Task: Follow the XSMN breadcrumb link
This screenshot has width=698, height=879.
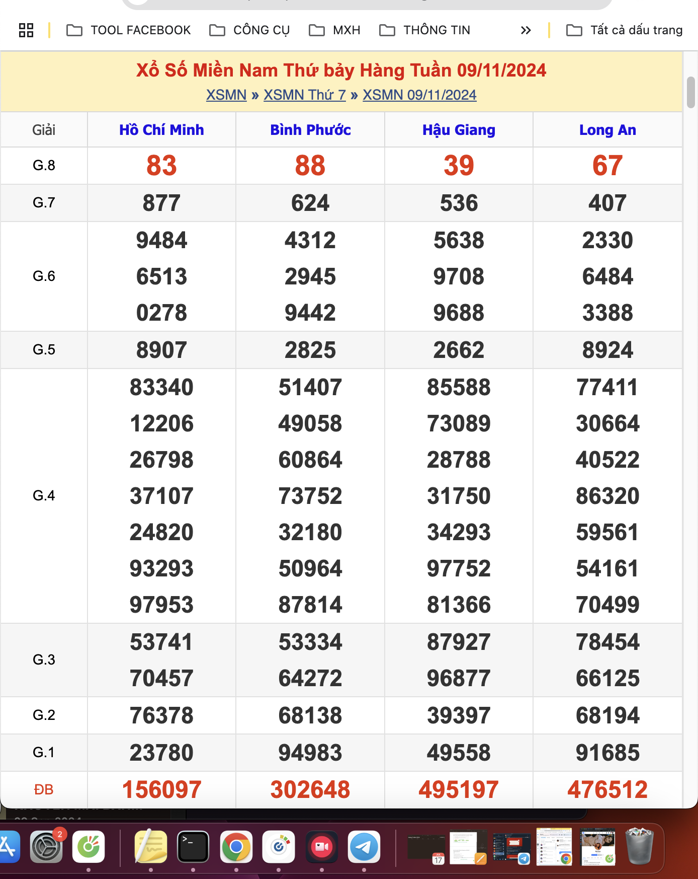Action: point(226,95)
